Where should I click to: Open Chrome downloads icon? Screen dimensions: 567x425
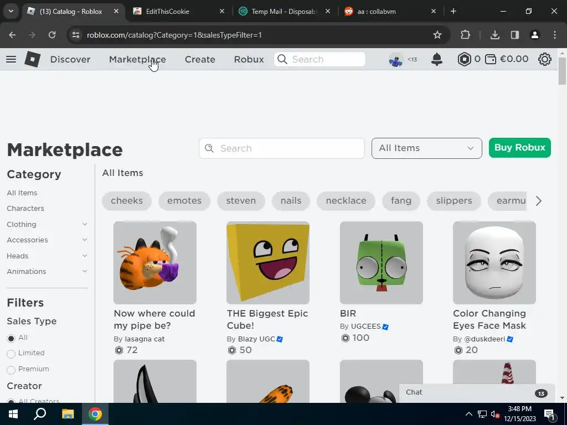coord(494,35)
